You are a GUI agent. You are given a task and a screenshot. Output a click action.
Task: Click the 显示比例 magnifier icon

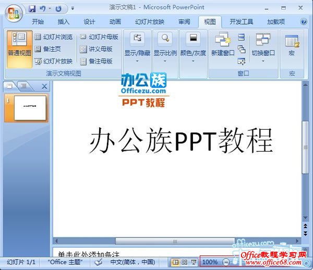[x=165, y=38]
